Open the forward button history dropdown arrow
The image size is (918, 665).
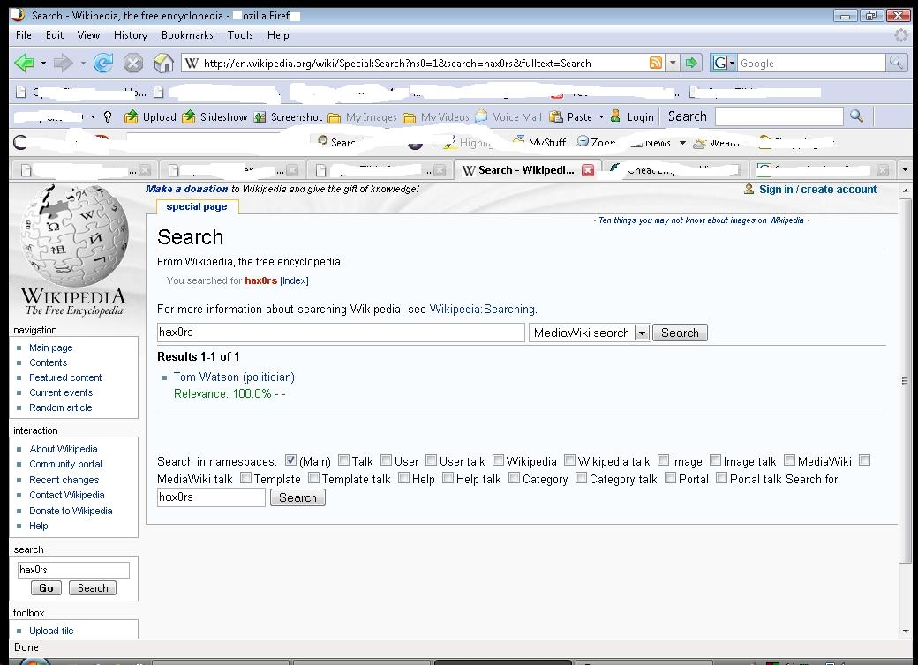[x=83, y=63]
